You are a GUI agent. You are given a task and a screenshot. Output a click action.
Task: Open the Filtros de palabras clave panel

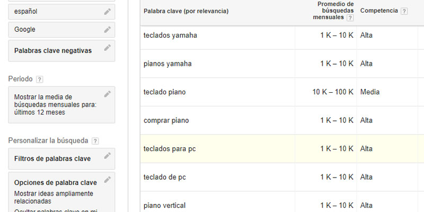[52, 158]
